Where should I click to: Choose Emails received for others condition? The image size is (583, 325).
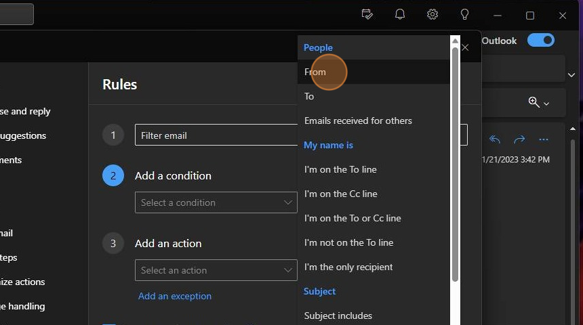(x=358, y=121)
